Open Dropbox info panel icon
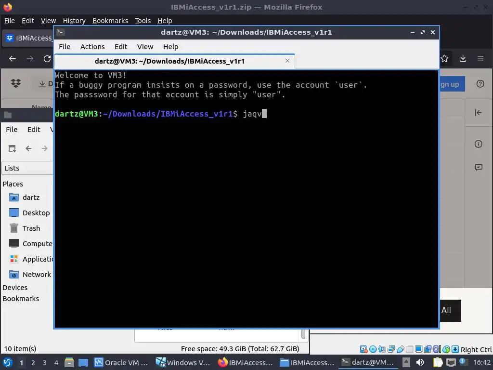The image size is (493, 370). (x=478, y=144)
